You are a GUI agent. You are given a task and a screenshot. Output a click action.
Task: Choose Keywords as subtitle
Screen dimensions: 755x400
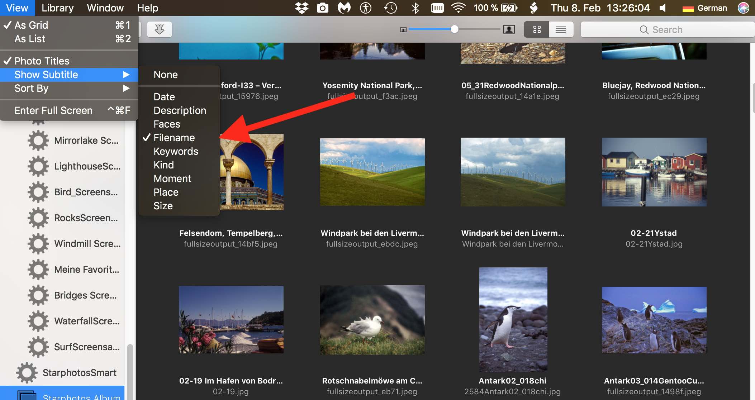click(176, 151)
